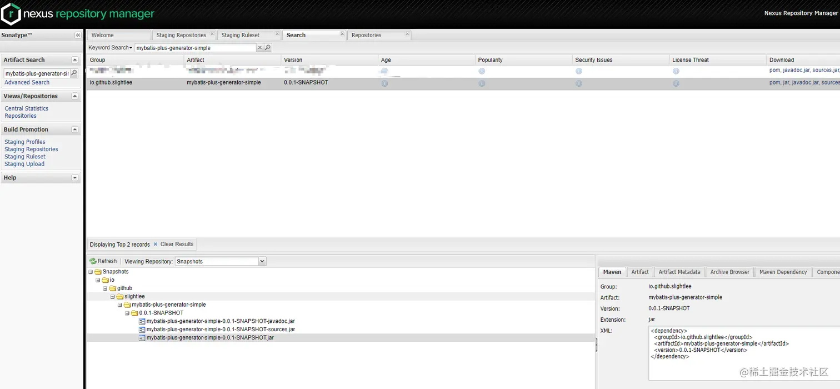The width and height of the screenshot is (840, 389).
Task: Open the Staging Repositories sidebar link
Action: pos(31,149)
